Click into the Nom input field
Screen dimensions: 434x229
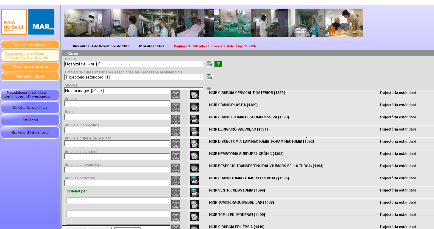[118, 117]
